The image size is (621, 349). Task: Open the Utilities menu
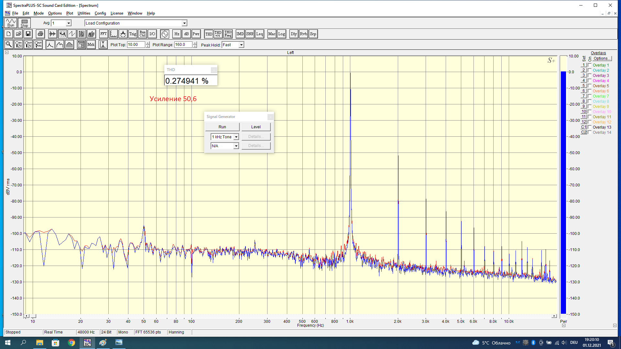click(x=84, y=13)
